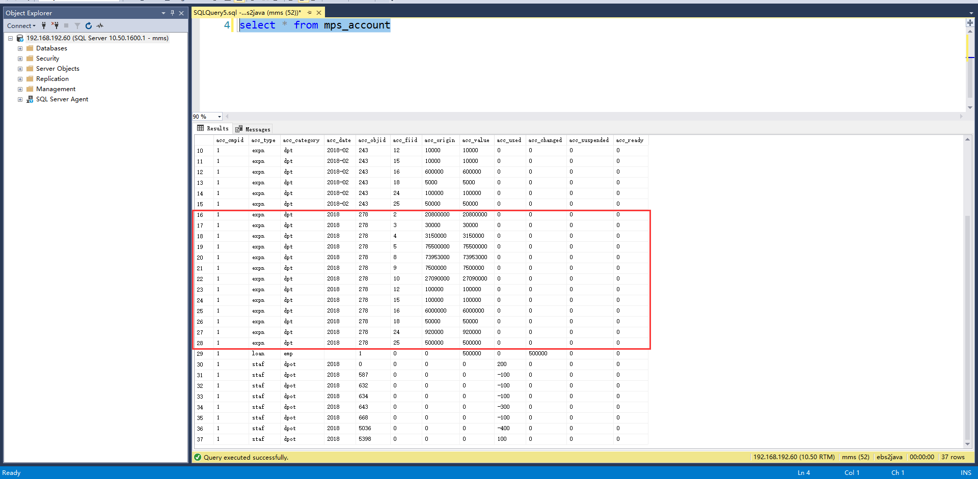Expand the Databases folder
This screenshot has height=479, width=978.
click(20, 48)
